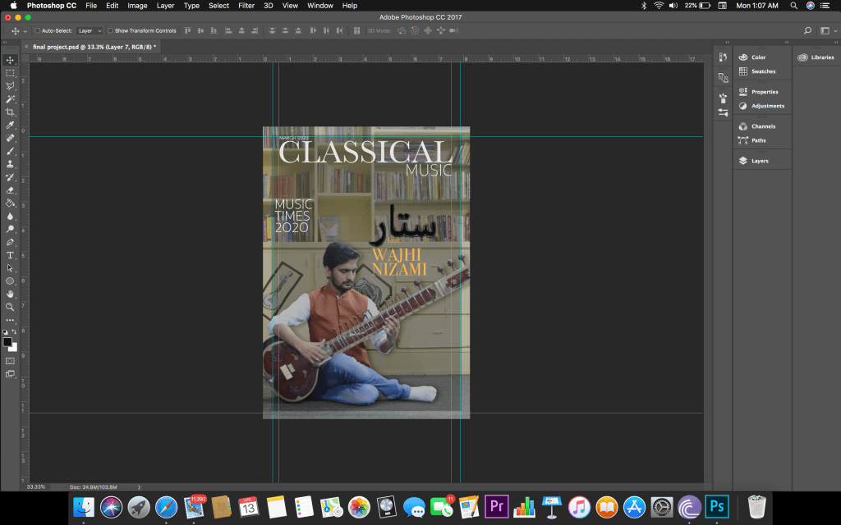Open the Layers panel
Screen dimensions: 841x525
[x=759, y=161]
